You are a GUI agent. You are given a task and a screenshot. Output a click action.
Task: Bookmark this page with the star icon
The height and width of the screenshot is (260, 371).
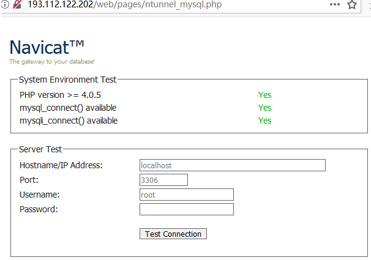click(x=352, y=4)
